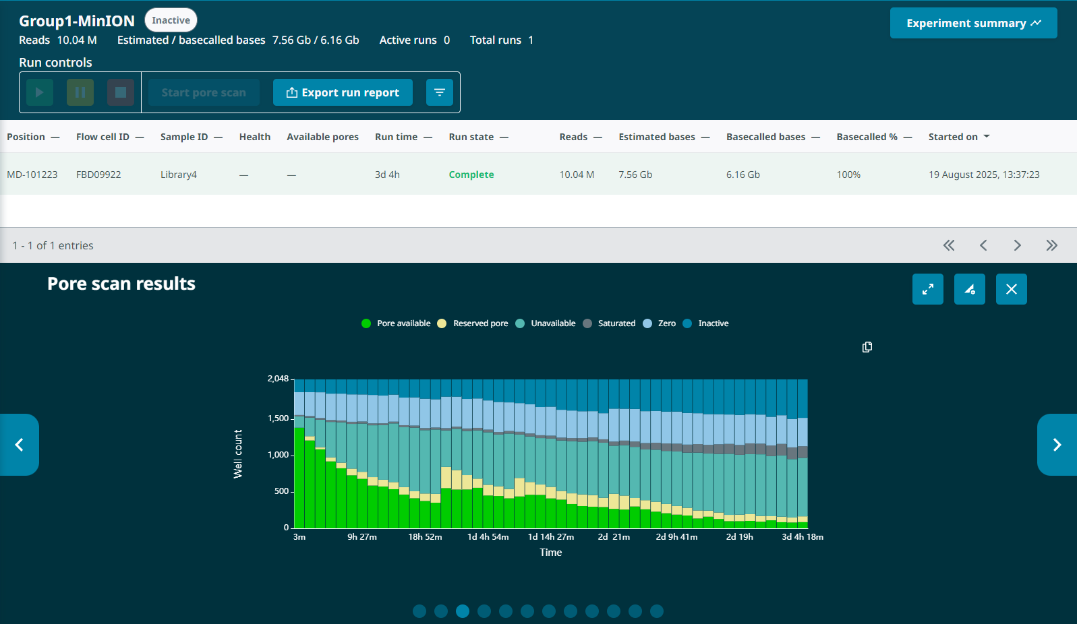Click Export run report button
1077x624 pixels.
click(343, 92)
